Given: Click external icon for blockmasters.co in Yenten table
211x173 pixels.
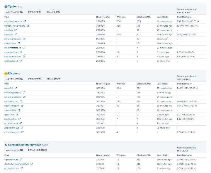Looking at the screenshot, I should (x=24, y=48).
